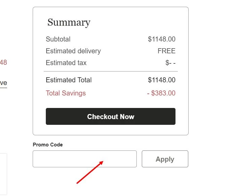
Task: Select the Estimated tax label
Action: pyautogui.click(x=66, y=63)
